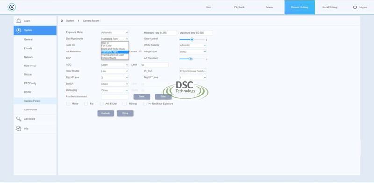
Task: Open the Image Style dropdown
Action: click(x=193, y=51)
